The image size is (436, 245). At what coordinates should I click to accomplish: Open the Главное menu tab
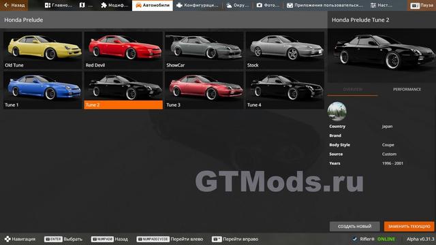(x=58, y=5)
